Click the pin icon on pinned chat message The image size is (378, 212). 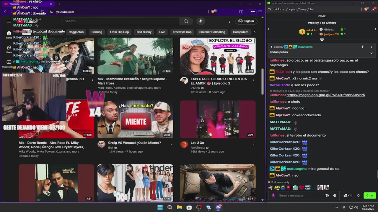(x=363, y=47)
